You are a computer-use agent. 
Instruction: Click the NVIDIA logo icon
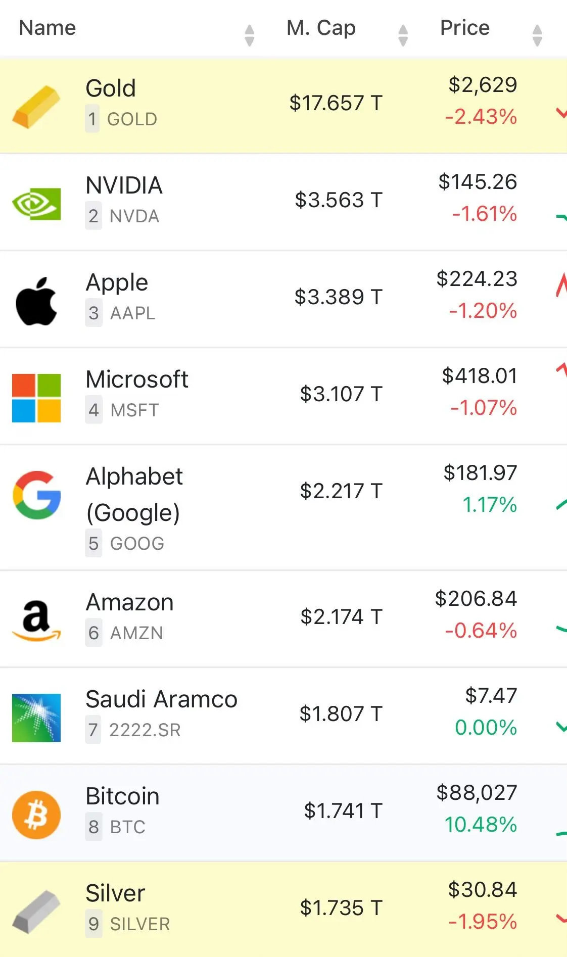tap(36, 204)
